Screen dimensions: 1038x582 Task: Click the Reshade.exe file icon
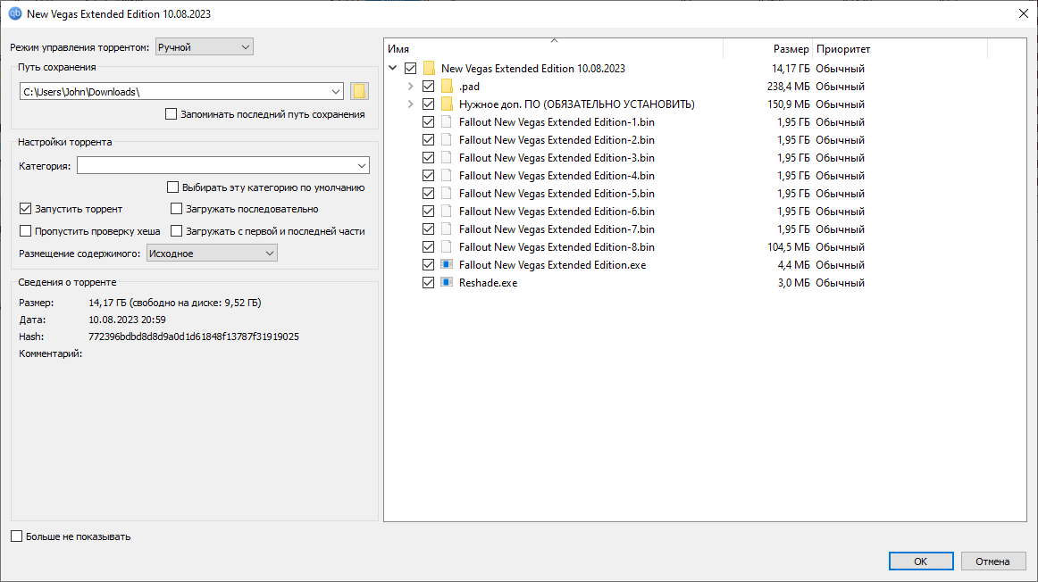point(447,282)
